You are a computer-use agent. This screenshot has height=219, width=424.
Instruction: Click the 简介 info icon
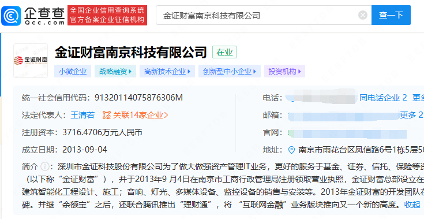[44, 166]
